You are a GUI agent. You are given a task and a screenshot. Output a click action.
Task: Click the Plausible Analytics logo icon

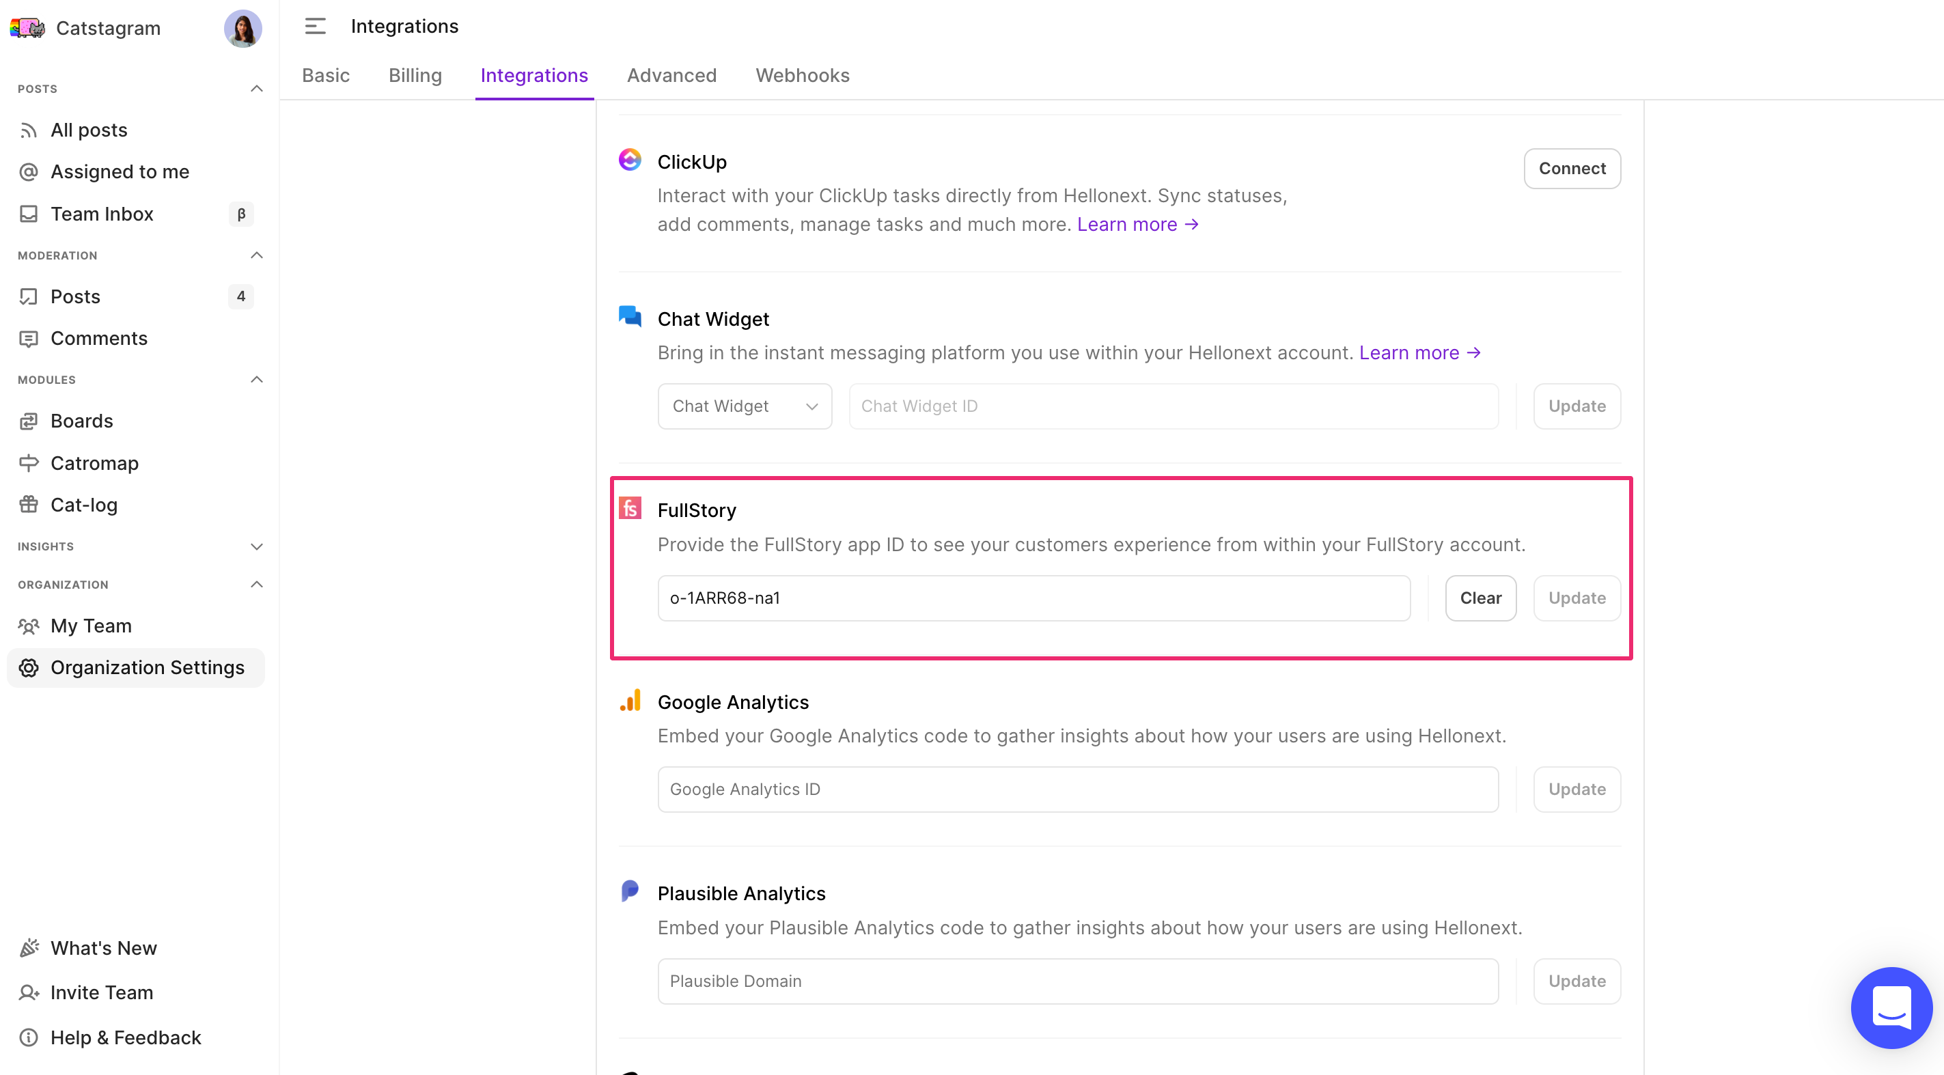[x=629, y=891]
